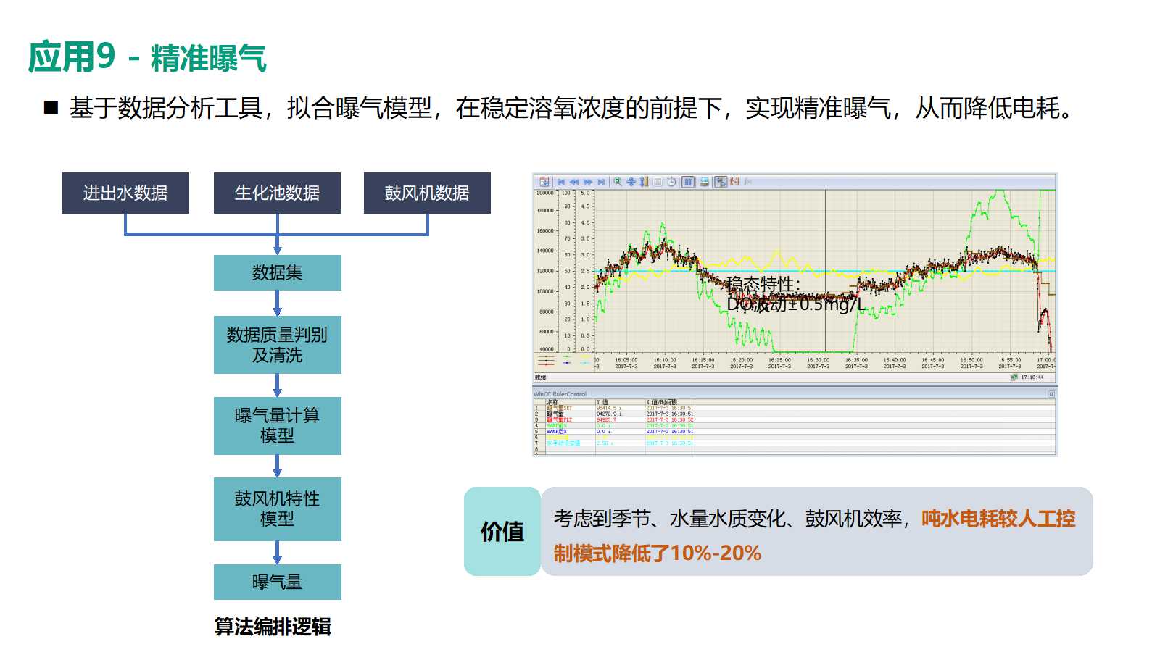
Task: Jump to last data record in trend
Action: (x=601, y=182)
